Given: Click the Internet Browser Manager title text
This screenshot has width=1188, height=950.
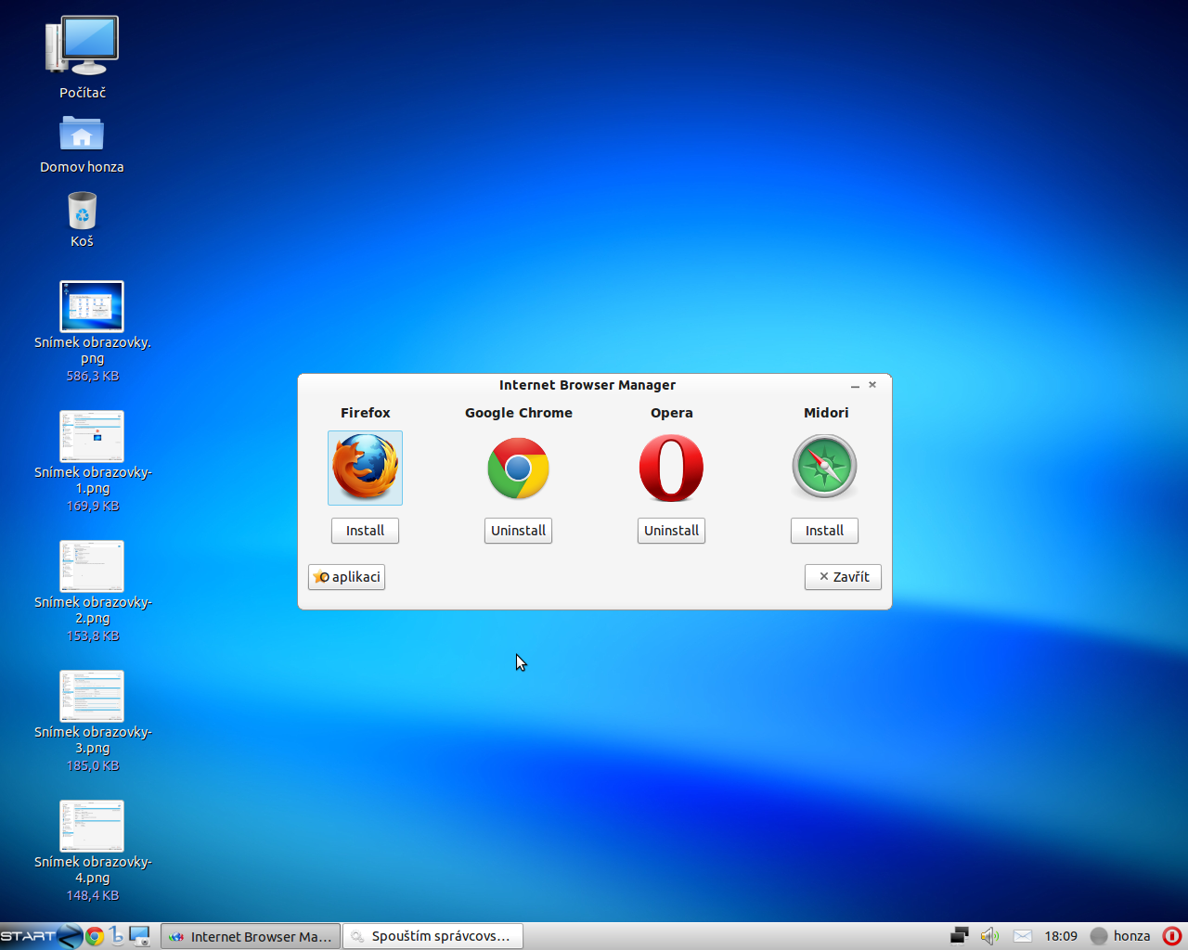Looking at the screenshot, I should (x=588, y=385).
